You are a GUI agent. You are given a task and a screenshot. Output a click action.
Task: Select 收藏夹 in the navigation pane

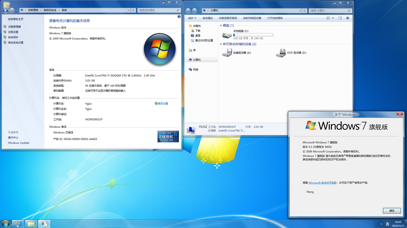click(x=197, y=26)
